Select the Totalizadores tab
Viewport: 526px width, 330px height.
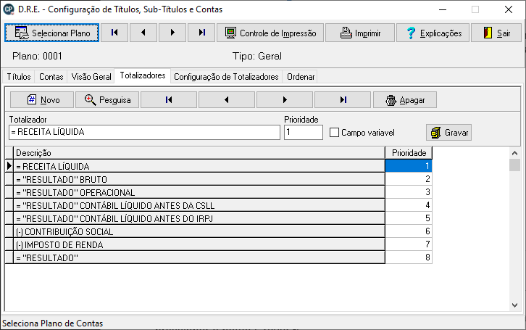[143, 75]
